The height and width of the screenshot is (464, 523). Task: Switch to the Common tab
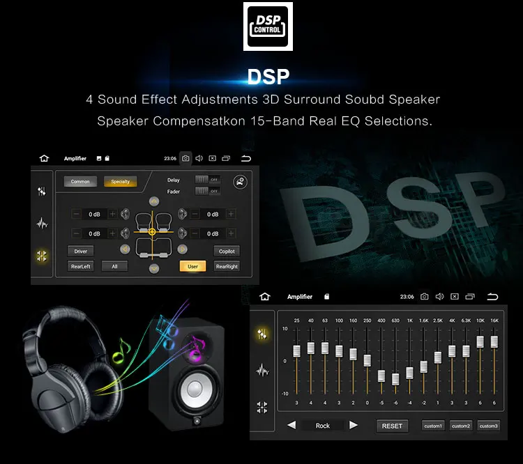click(x=80, y=181)
